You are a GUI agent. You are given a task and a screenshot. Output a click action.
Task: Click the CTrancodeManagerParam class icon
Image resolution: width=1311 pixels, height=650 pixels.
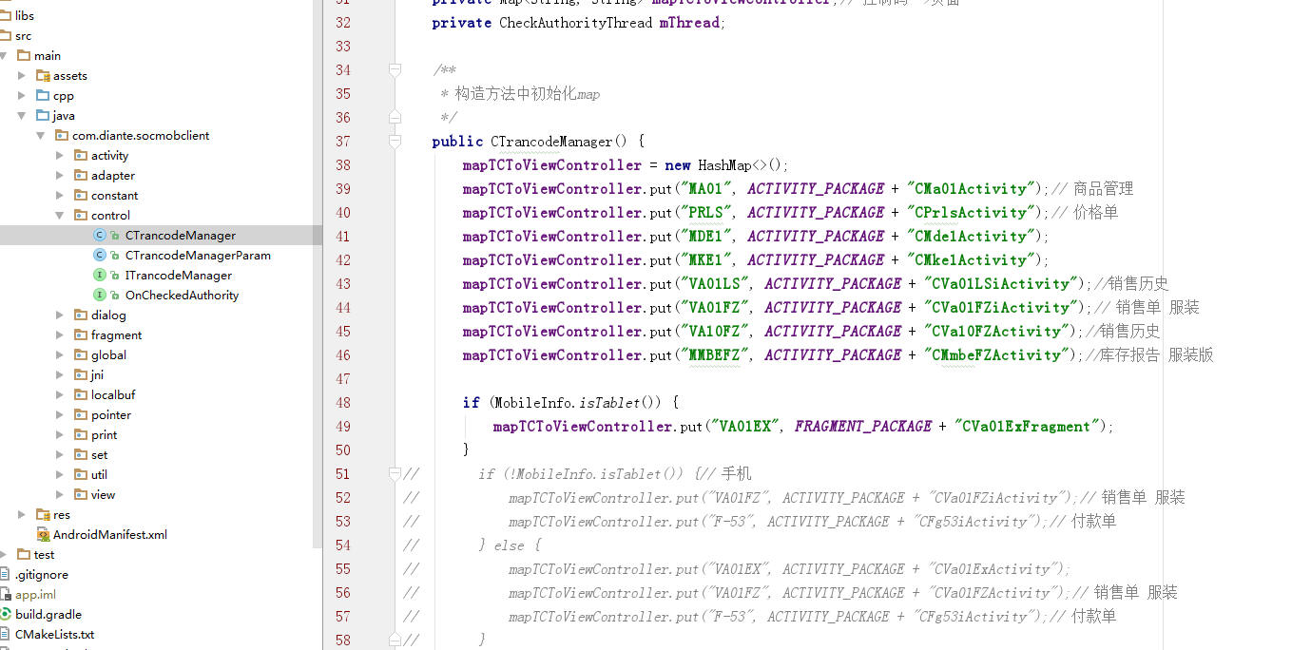99,256
